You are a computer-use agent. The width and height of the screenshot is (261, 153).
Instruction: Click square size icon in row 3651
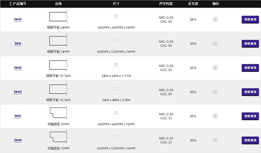pos(116,113)
